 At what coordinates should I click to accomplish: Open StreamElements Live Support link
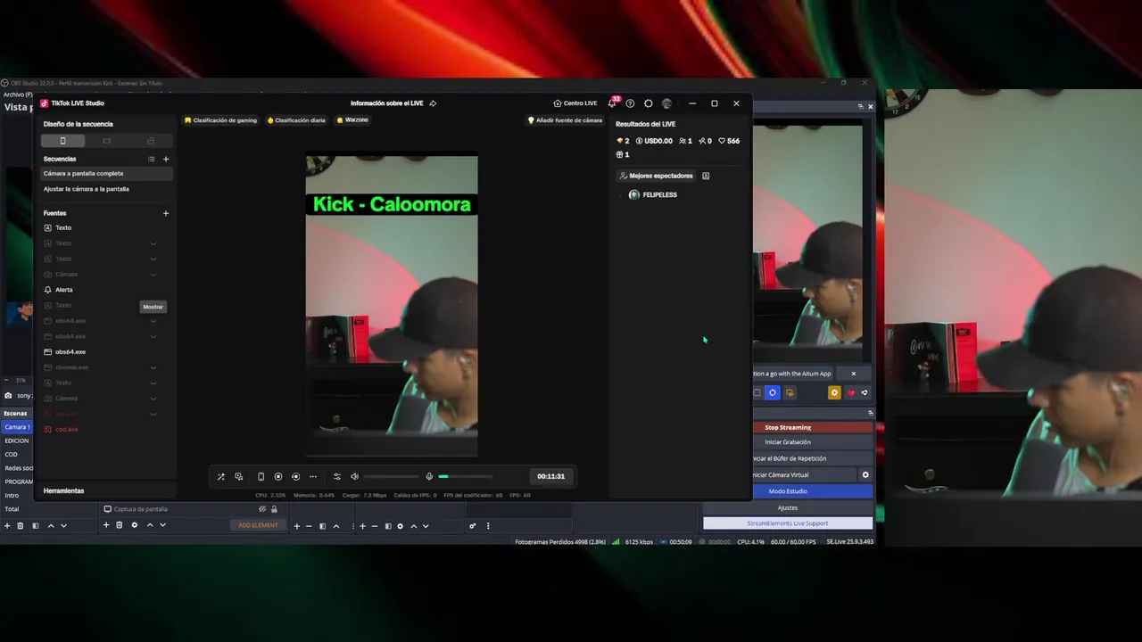[788, 523]
